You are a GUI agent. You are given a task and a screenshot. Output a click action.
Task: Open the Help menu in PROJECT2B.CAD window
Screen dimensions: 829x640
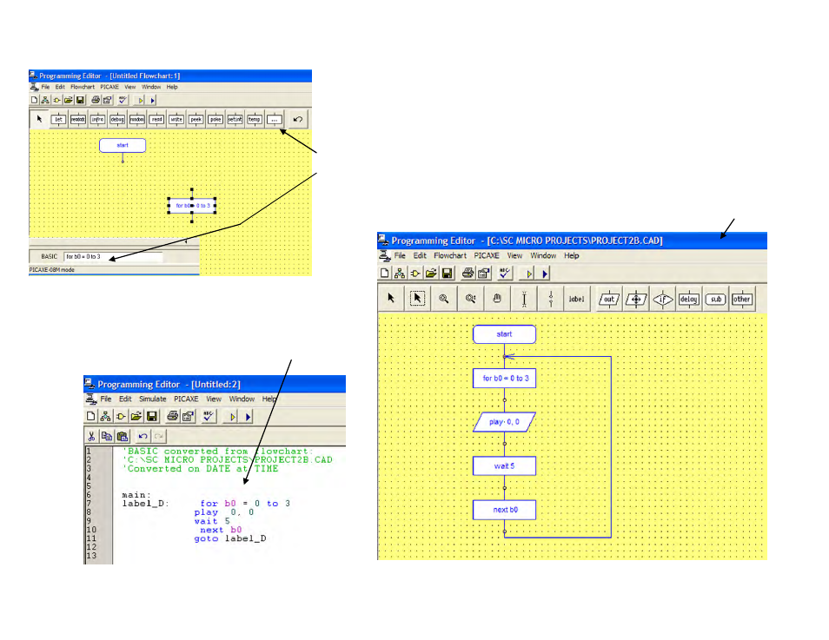[x=572, y=256]
